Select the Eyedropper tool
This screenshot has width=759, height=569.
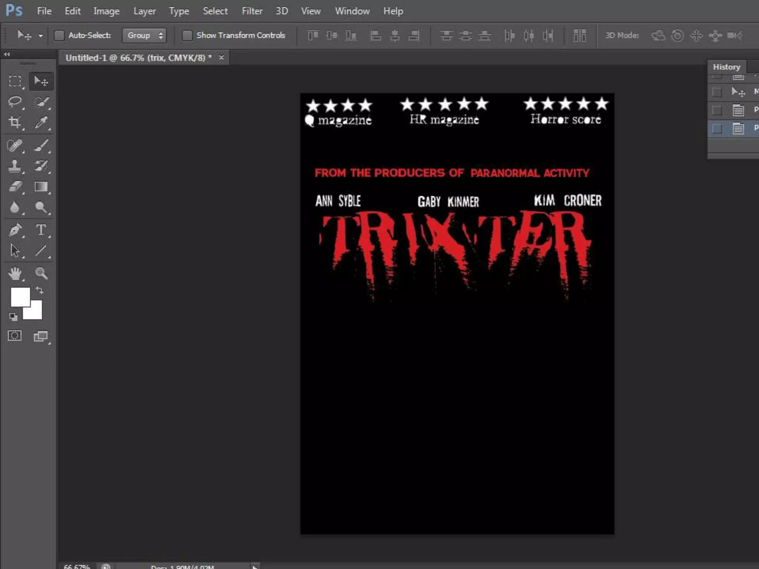click(x=41, y=122)
